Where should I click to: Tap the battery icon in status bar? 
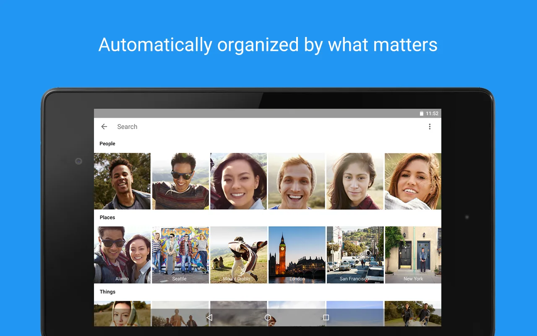coord(422,113)
